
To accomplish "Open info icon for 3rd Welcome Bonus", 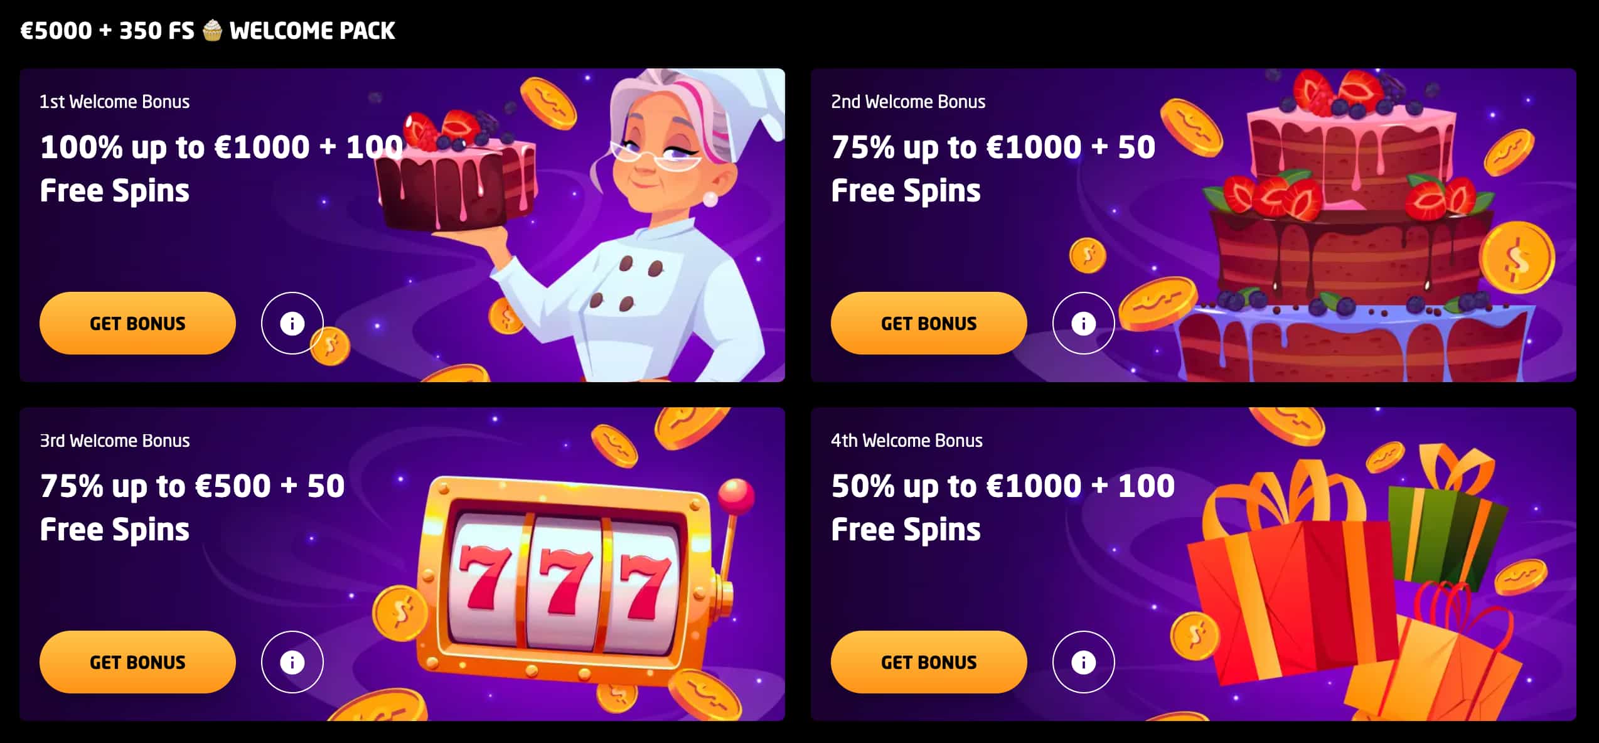I will (292, 662).
